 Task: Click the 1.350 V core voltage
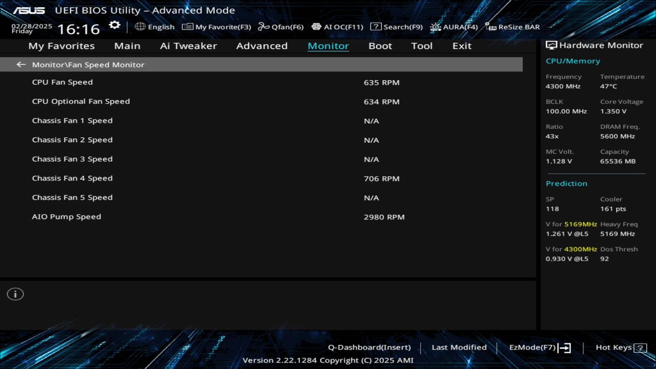point(613,111)
